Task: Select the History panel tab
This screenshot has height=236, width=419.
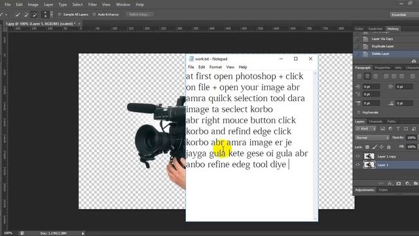Action: tap(393, 29)
